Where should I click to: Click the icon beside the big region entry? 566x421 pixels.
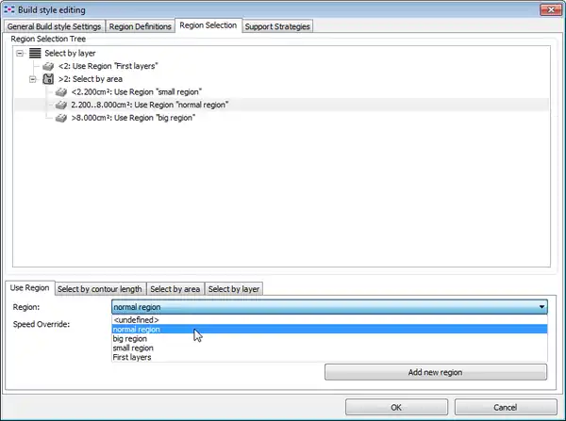(x=61, y=119)
